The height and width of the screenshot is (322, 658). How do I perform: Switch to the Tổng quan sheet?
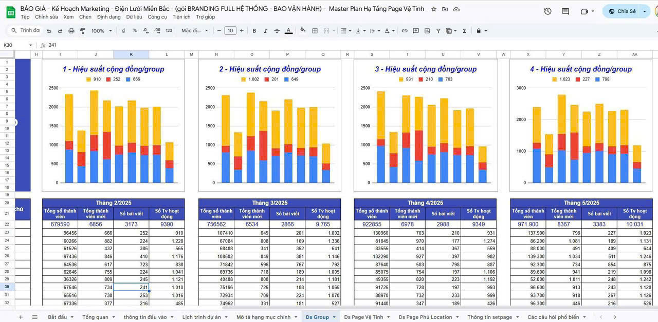click(96, 317)
